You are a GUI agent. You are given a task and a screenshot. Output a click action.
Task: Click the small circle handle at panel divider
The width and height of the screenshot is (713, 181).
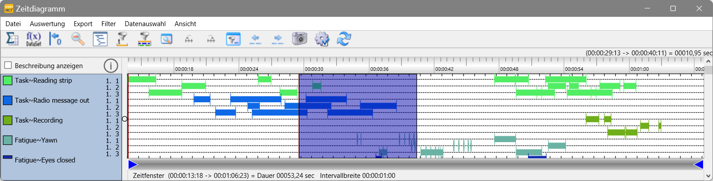click(125, 119)
